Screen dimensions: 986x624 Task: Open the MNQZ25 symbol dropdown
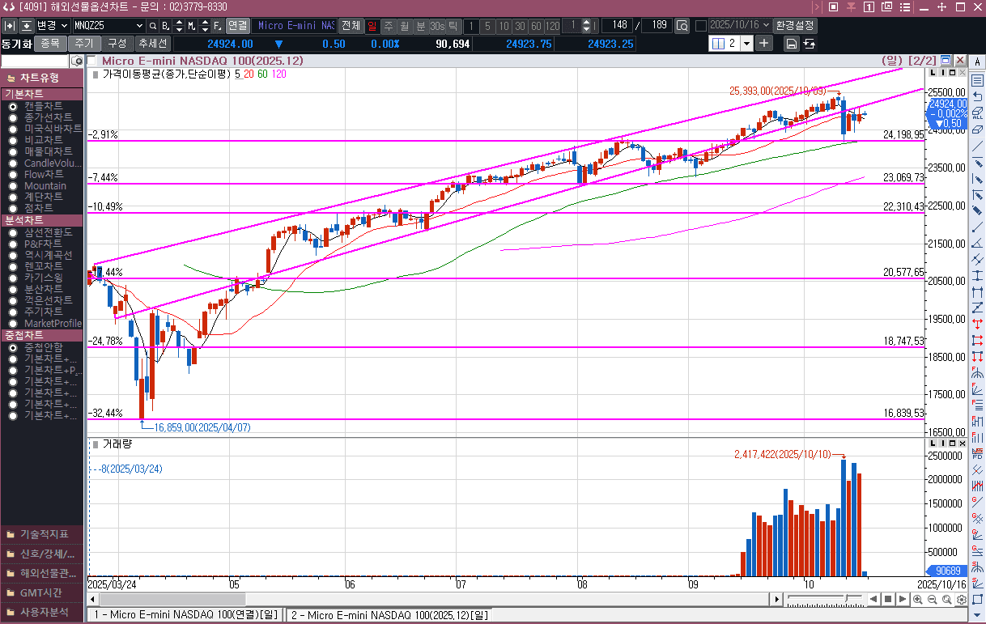pyautogui.click(x=138, y=26)
